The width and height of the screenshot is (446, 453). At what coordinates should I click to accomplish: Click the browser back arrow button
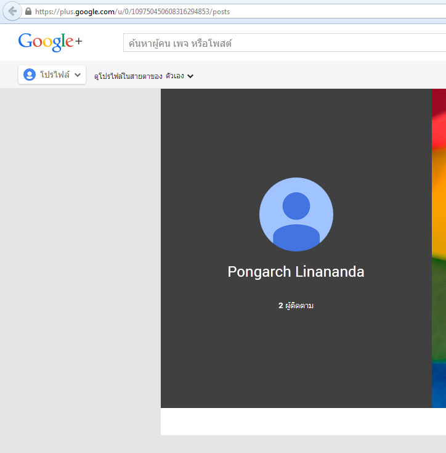tap(12, 11)
